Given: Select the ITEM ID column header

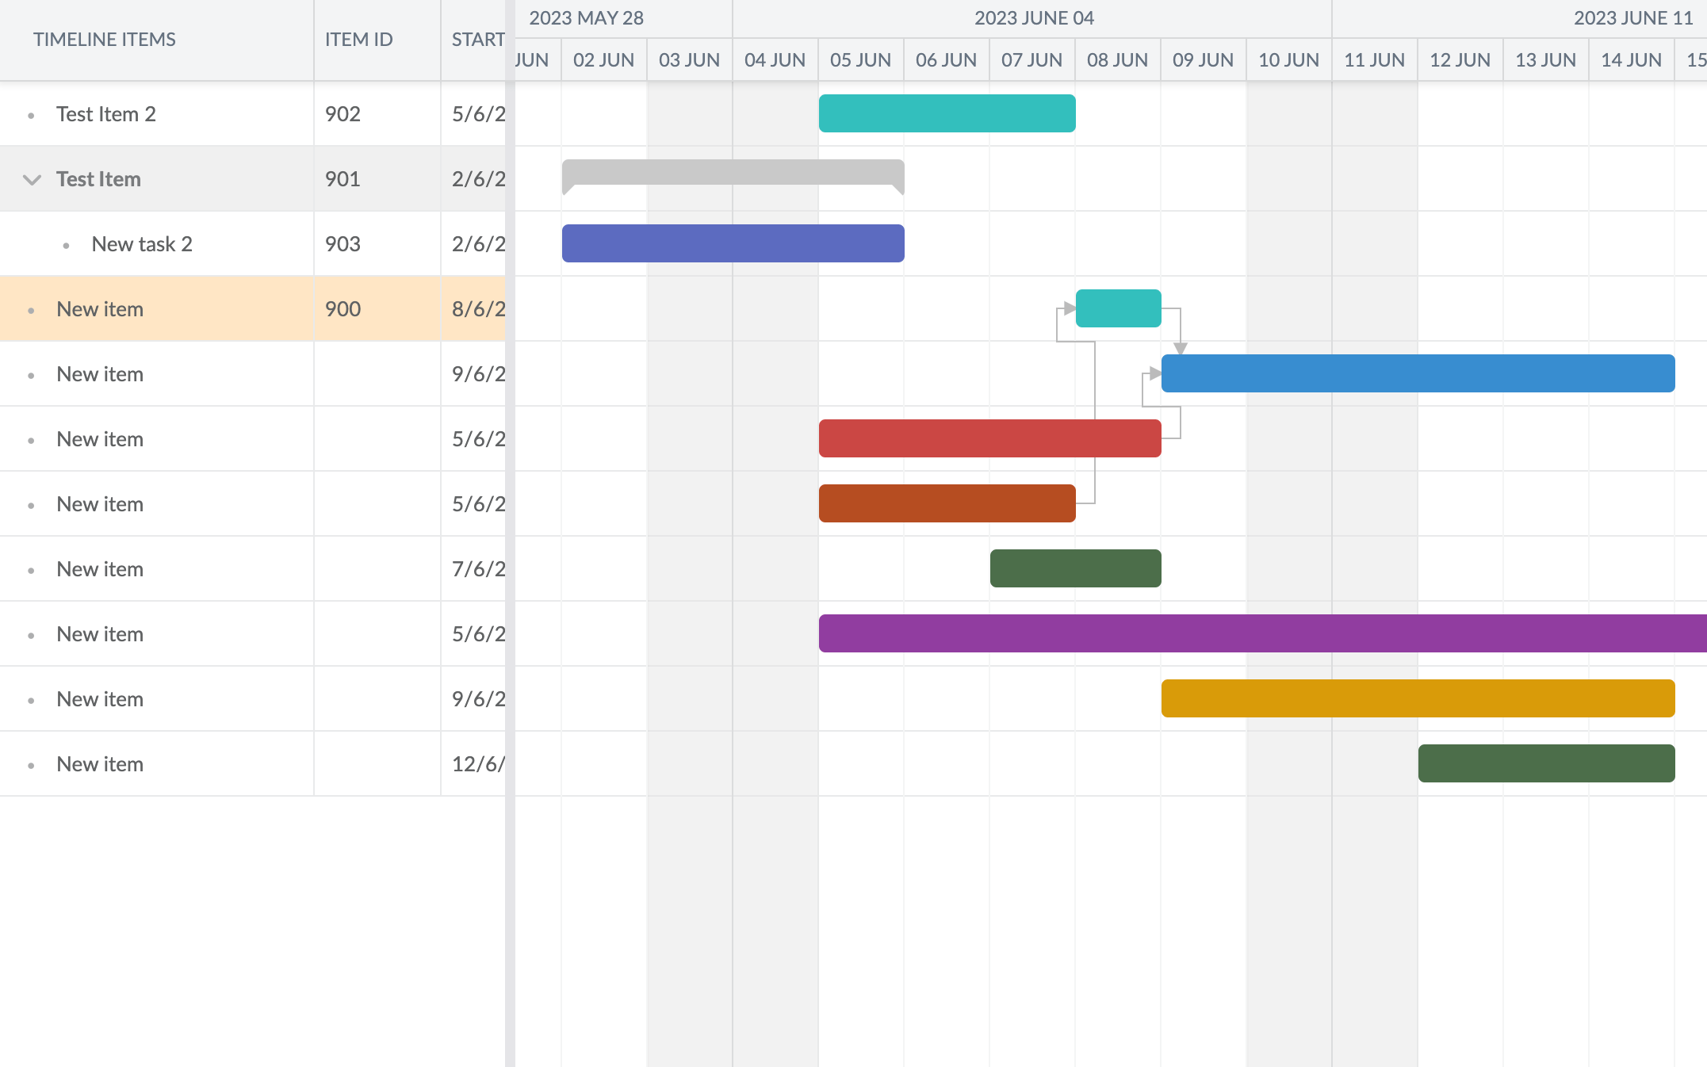Looking at the screenshot, I should pos(358,39).
